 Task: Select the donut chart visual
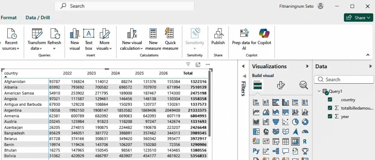coord(305,122)
